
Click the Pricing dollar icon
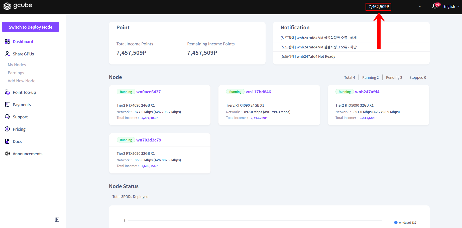tap(7, 129)
